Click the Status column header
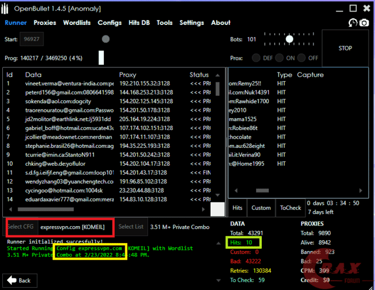This screenshot has height=290, width=375. point(199,75)
